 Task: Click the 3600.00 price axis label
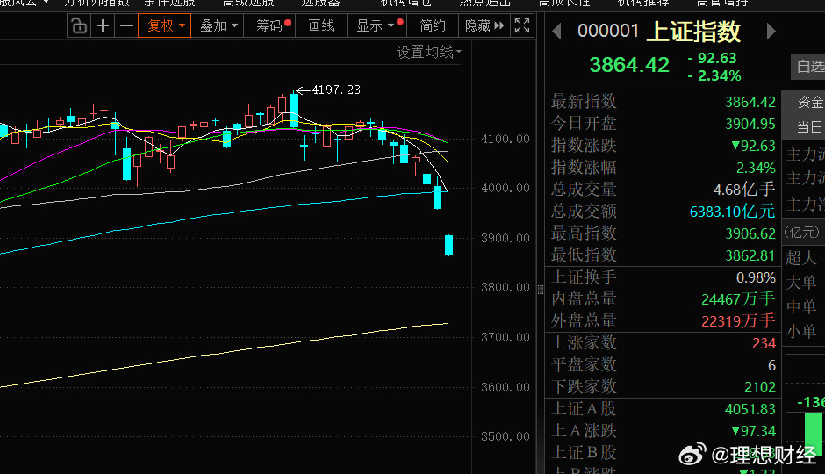pos(506,387)
